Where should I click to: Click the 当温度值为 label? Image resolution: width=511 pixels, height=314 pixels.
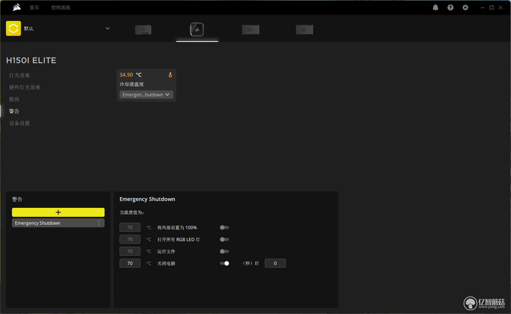[x=132, y=212]
